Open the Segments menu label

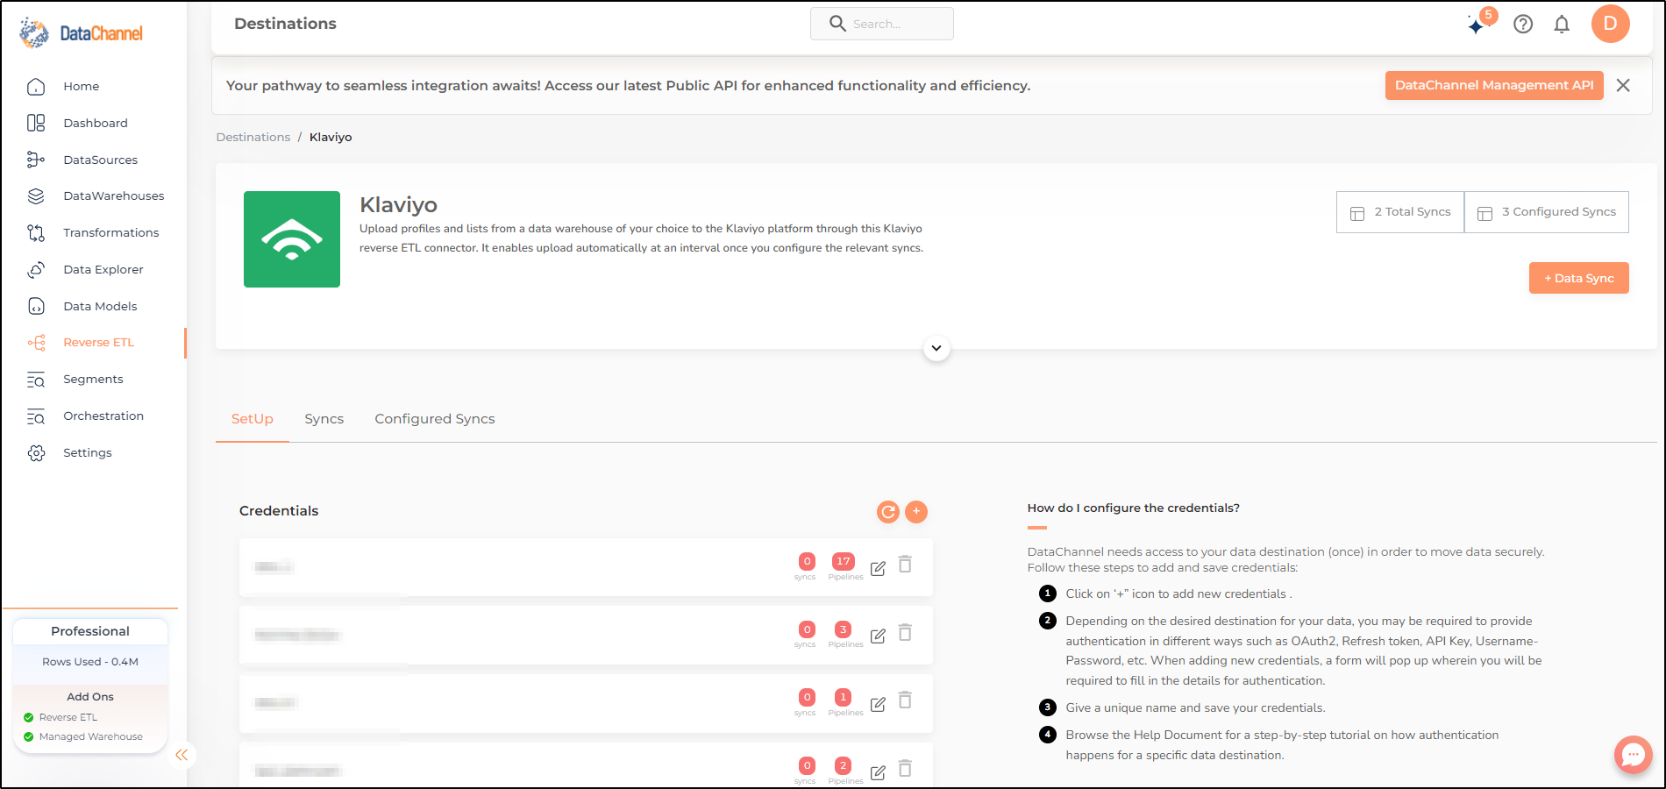pyautogui.click(x=93, y=380)
